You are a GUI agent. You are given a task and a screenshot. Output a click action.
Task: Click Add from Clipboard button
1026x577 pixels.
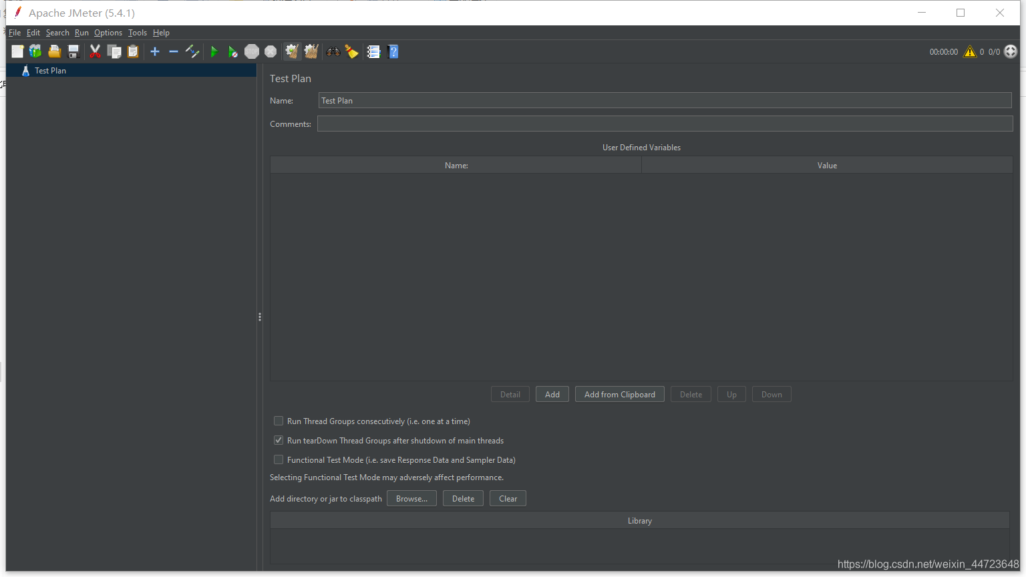point(620,394)
